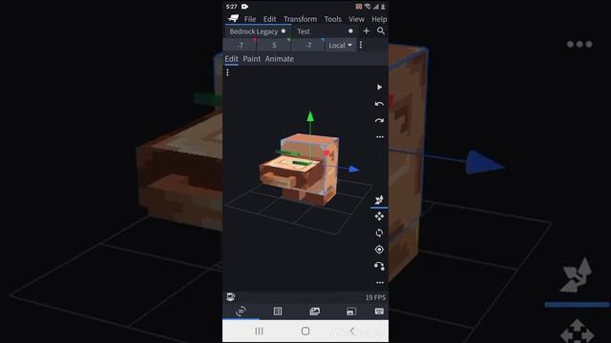Image resolution: width=611 pixels, height=343 pixels.
Task: Open the Edit menu in menu bar
Action: tap(269, 19)
